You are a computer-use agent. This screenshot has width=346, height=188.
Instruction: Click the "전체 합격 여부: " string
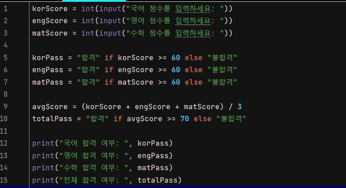pyautogui.click(x=94, y=180)
